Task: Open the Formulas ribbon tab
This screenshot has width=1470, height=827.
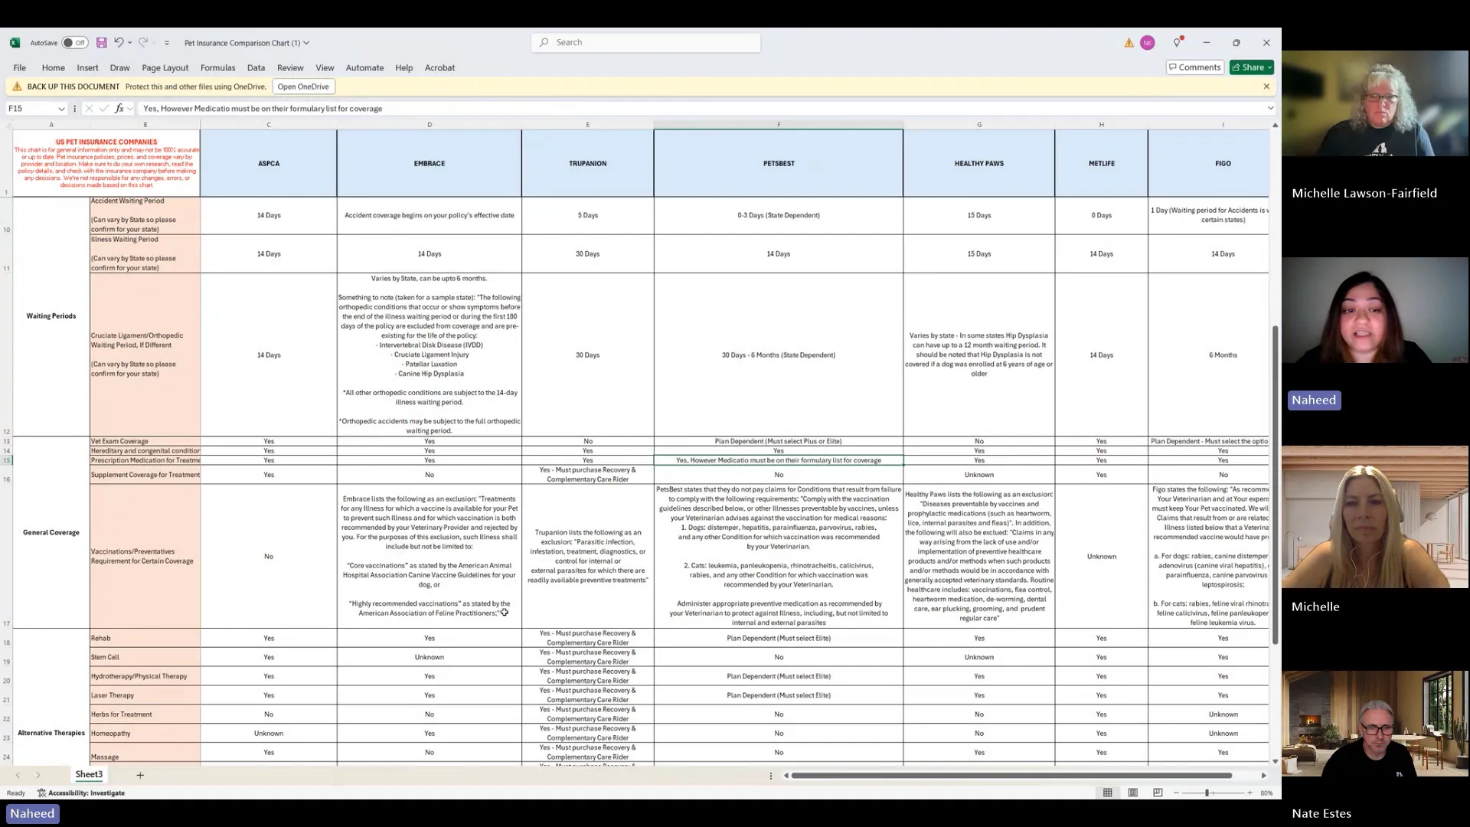Action: click(x=217, y=67)
